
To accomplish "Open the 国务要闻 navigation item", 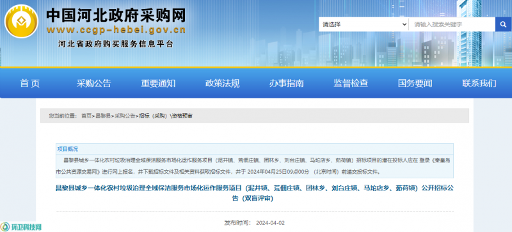I will pyautogui.click(x=415, y=83).
